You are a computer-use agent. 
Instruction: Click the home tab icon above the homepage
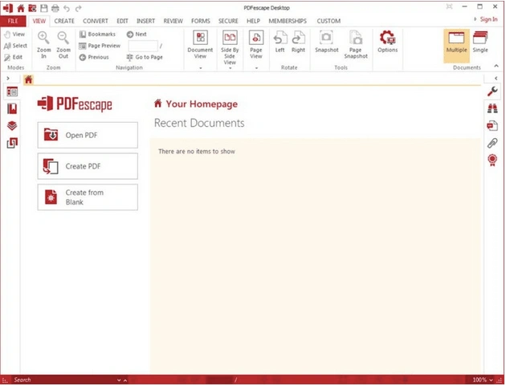[29, 79]
